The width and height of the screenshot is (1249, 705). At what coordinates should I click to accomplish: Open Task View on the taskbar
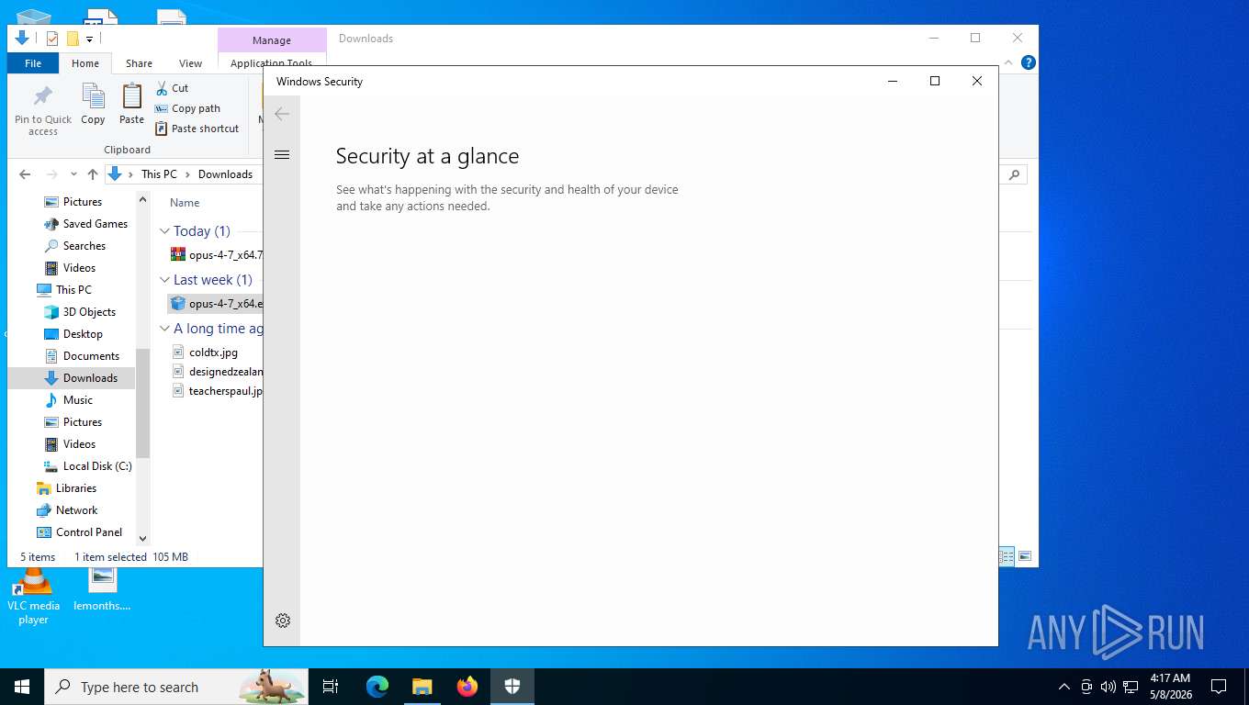(331, 687)
